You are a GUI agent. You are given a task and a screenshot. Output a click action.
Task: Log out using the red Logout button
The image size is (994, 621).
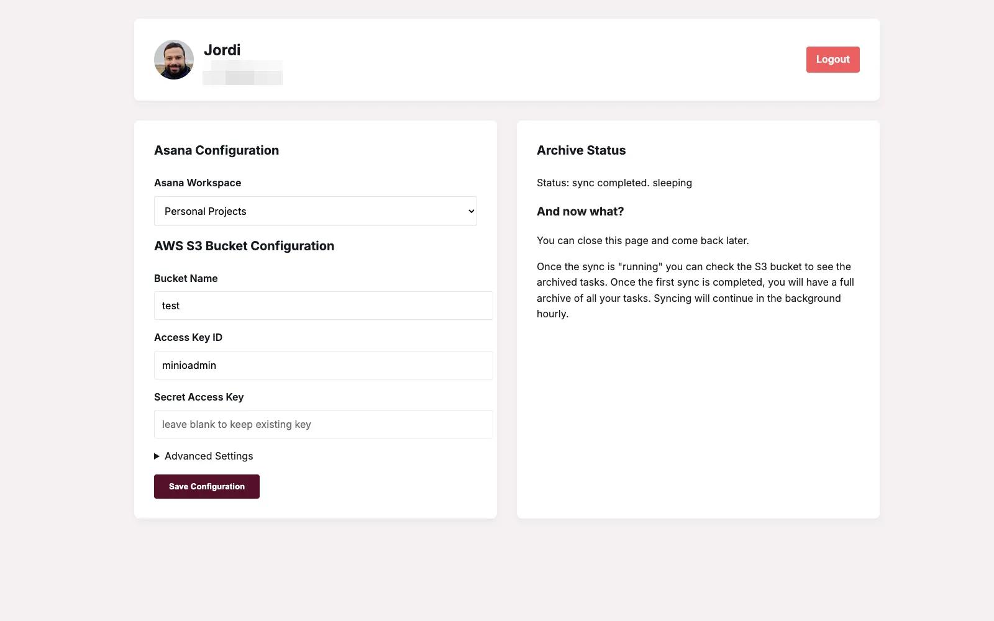[x=832, y=60]
